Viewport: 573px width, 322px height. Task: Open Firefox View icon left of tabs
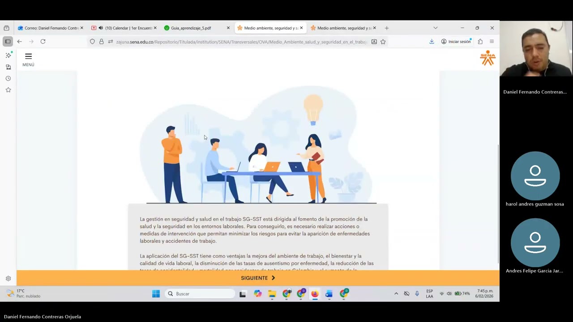(x=7, y=28)
